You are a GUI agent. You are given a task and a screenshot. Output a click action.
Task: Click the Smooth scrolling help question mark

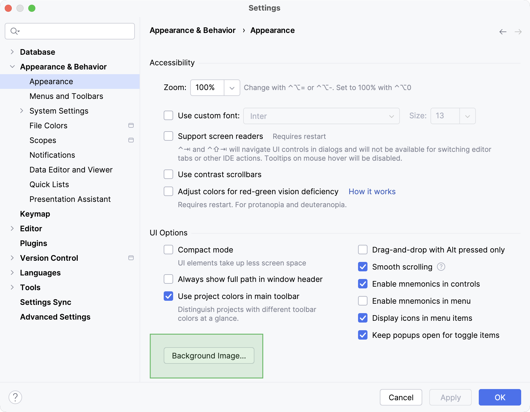click(441, 267)
